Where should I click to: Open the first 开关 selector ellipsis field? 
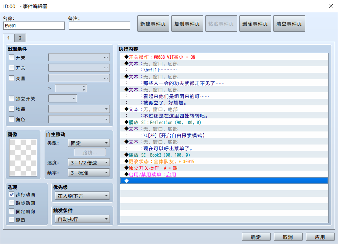[x=79, y=57]
